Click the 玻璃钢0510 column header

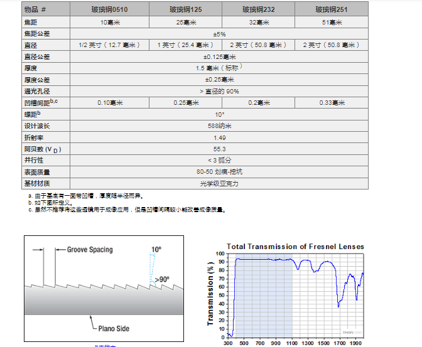[107, 10]
